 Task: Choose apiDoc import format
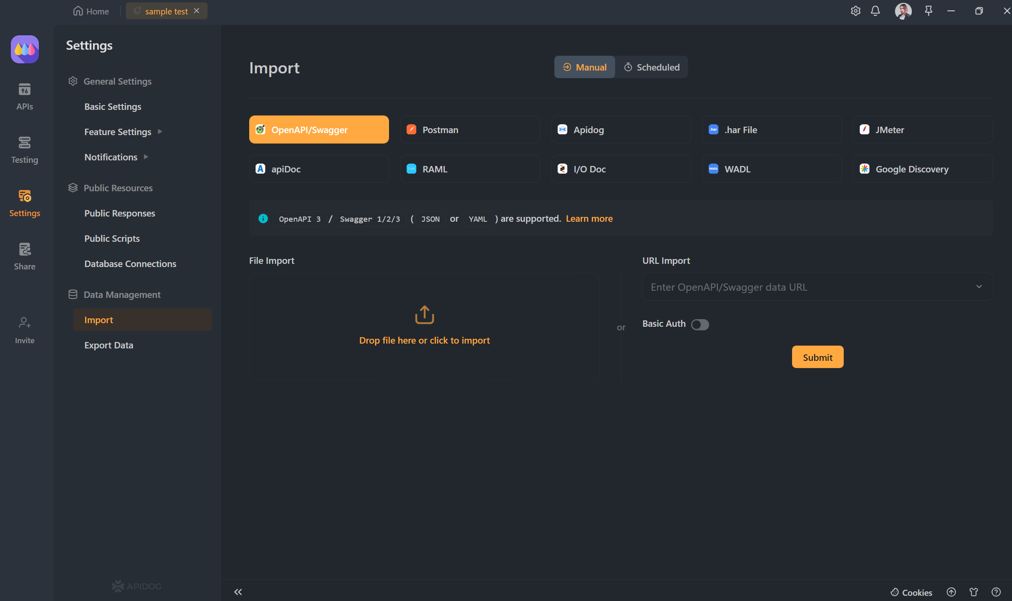coord(319,169)
